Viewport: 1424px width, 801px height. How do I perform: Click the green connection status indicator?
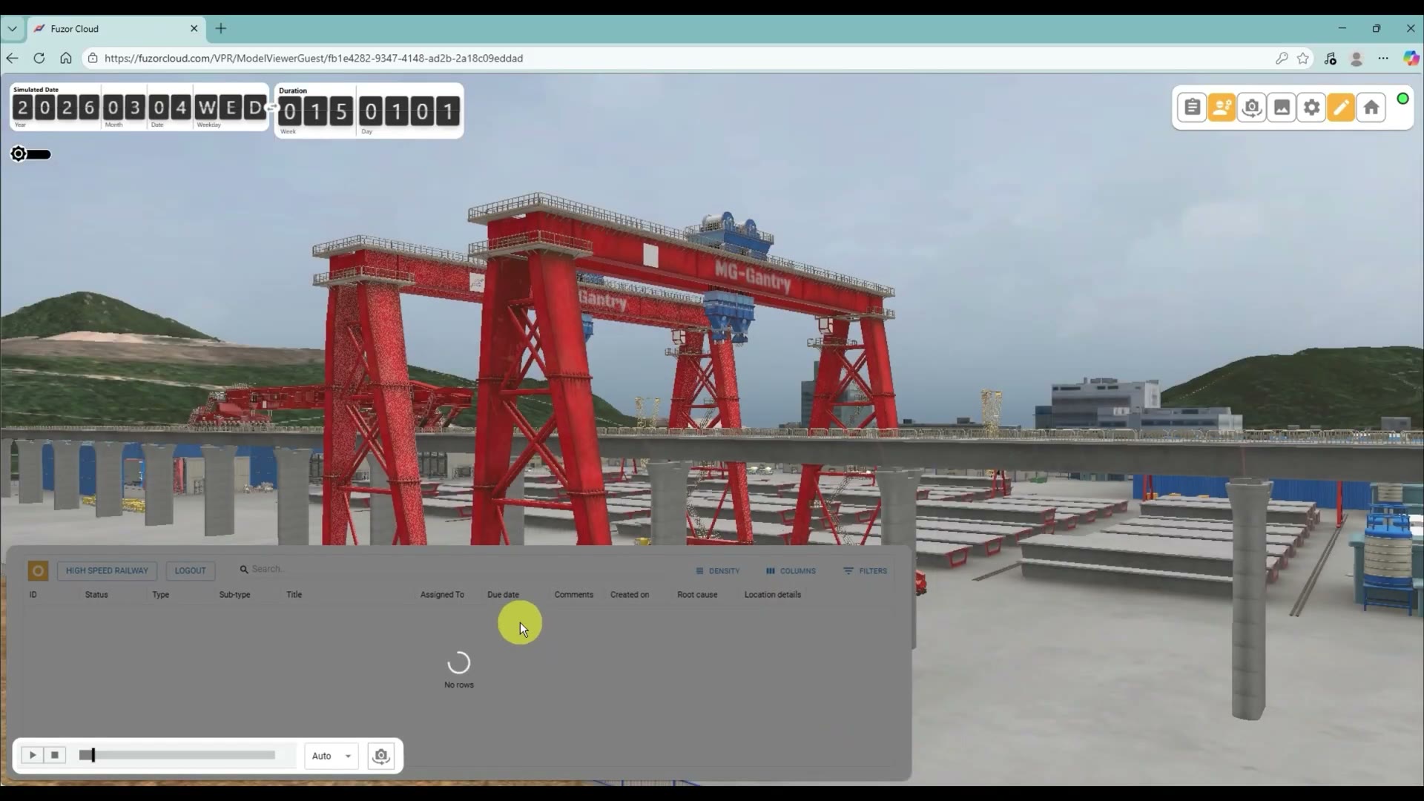pyautogui.click(x=1402, y=99)
